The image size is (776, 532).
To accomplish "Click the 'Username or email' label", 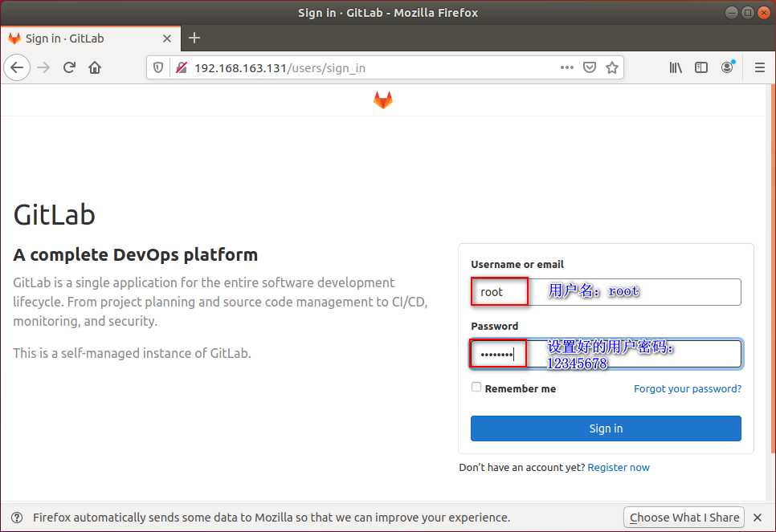I will [517, 265].
